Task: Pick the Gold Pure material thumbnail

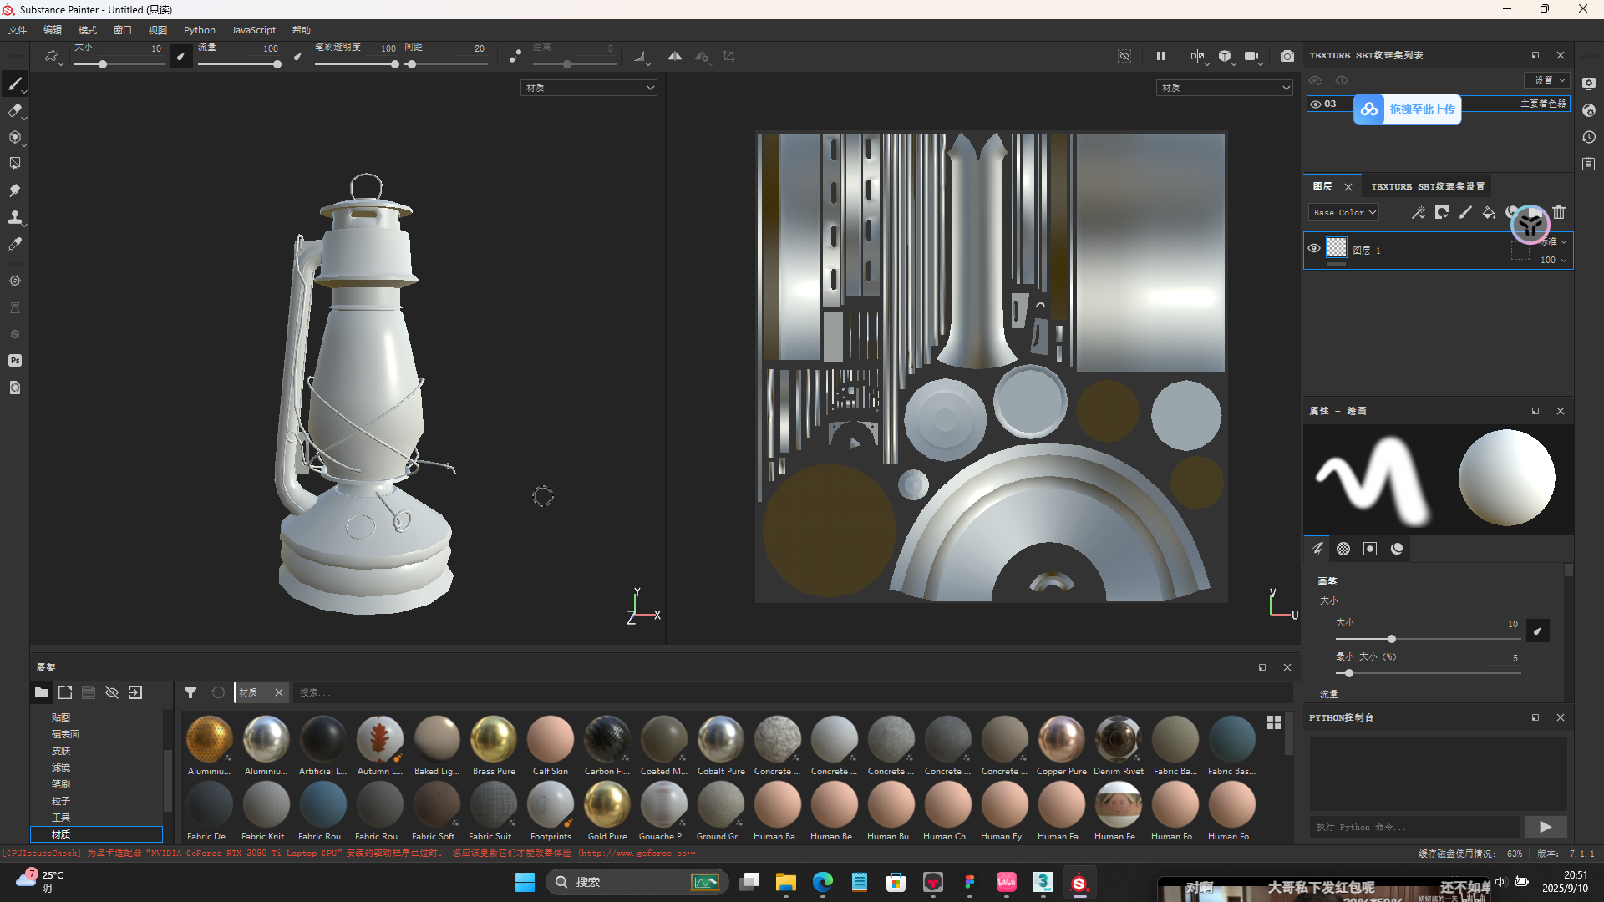Action: click(x=607, y=805)
